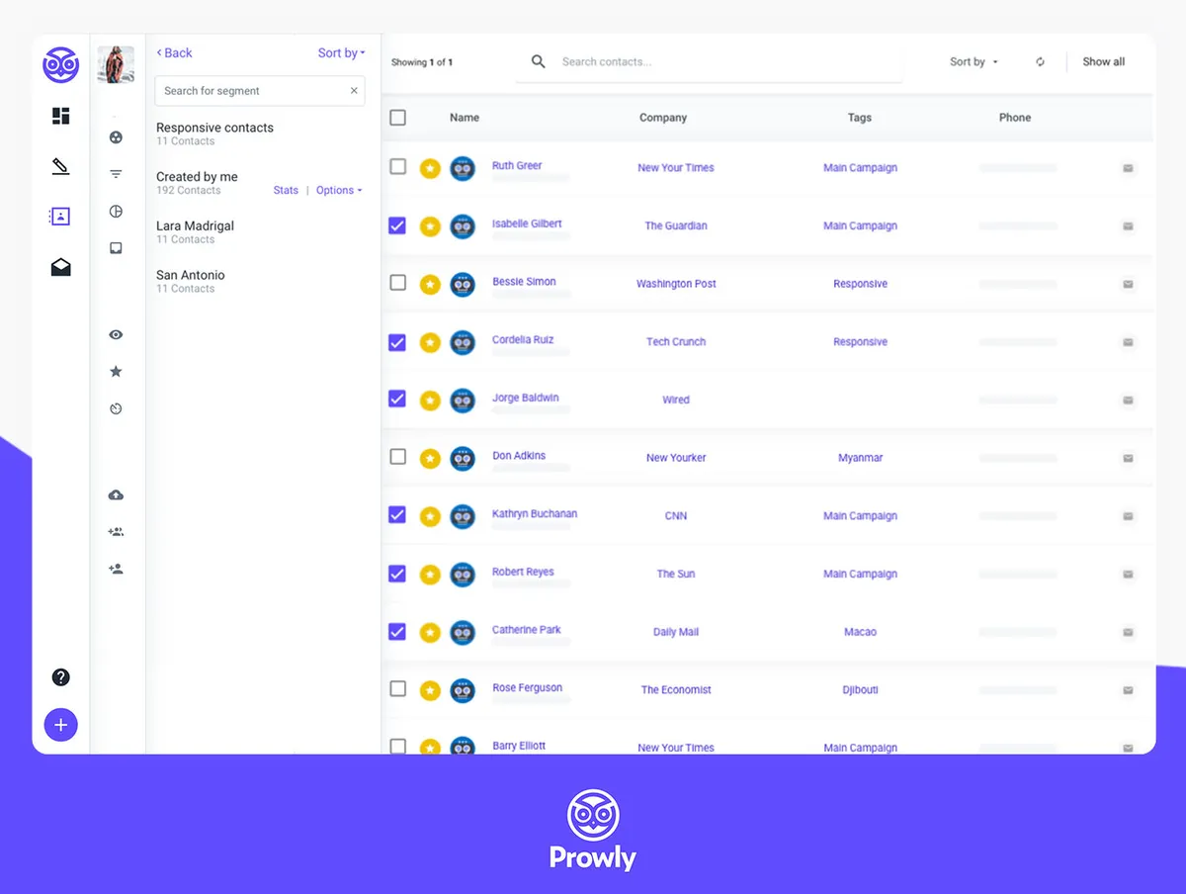1186x894 pixels.
Task: Toggle the select-all checkbox in table header
Action: (x=397, y=118)
